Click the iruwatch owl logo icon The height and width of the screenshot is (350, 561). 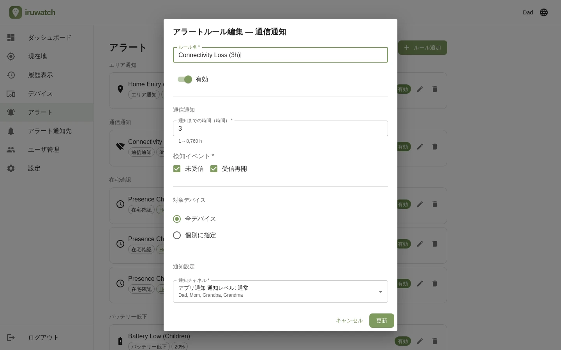click(16, 12)
